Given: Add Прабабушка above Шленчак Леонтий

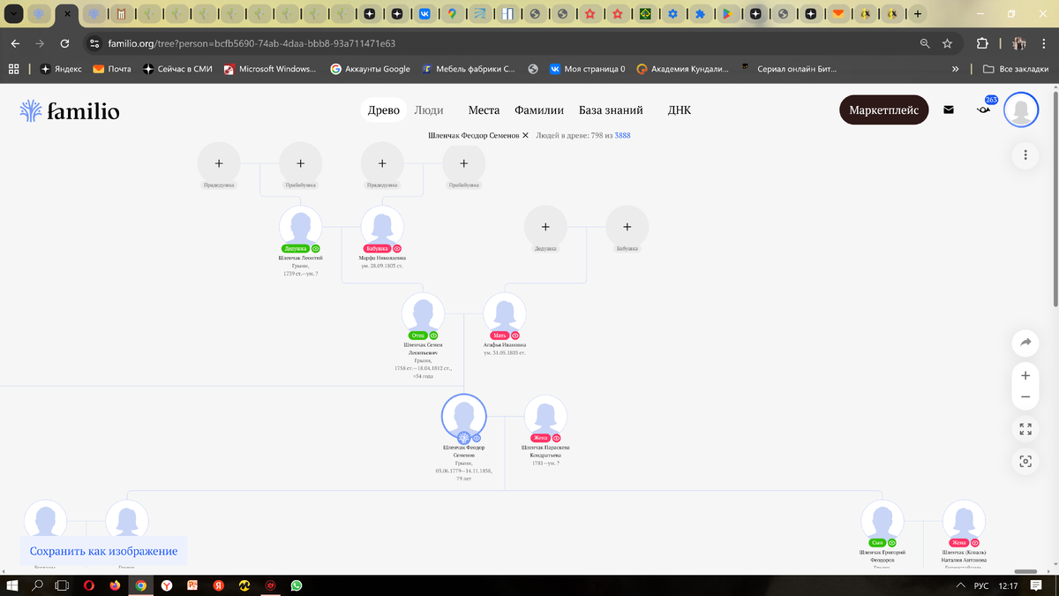Looking at the screenshot, I should 301,163.
